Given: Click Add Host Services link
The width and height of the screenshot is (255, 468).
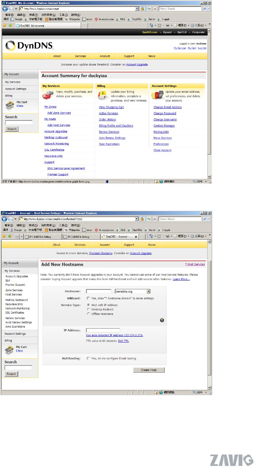Looking at the screenshot, I should (x=59, y=125).
